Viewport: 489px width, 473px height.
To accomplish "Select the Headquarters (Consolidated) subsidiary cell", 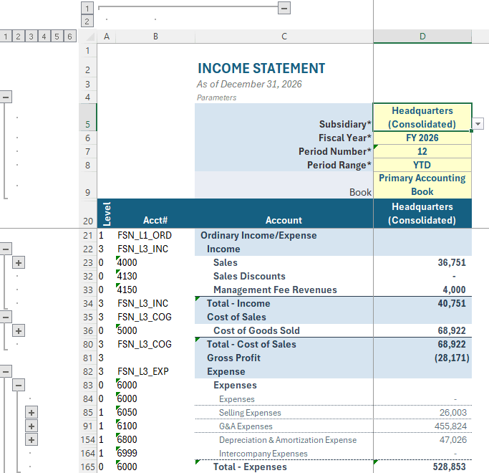I will pos(422,118).
